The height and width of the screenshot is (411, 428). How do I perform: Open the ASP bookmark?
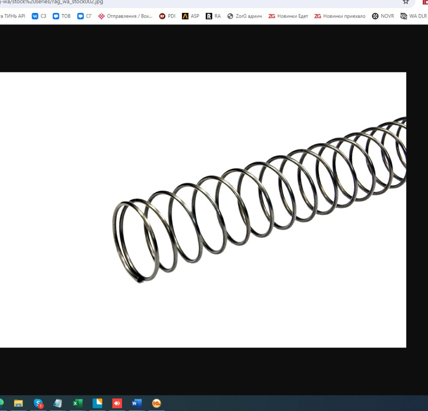190,16
